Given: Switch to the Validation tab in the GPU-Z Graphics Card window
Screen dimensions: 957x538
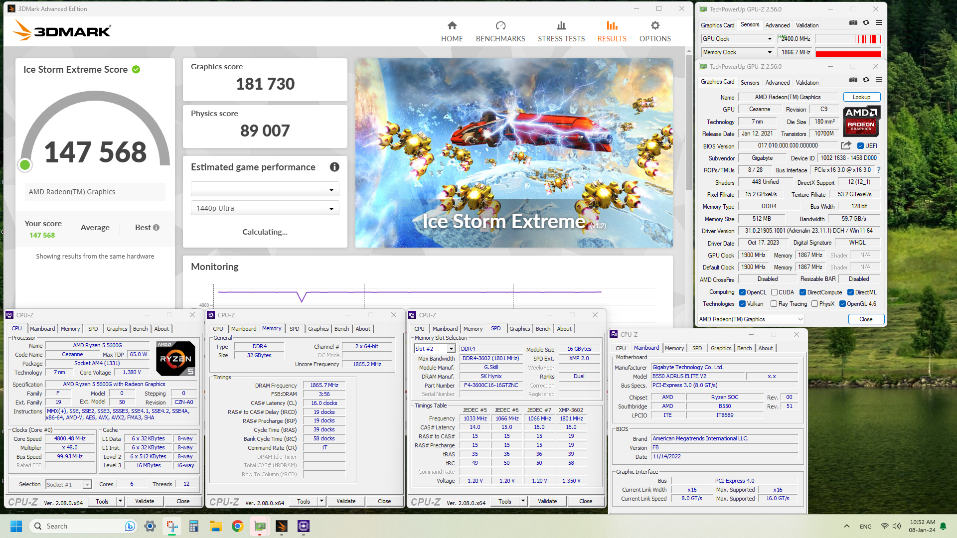Looking at the screenshot, I should [x=807, y=83].
